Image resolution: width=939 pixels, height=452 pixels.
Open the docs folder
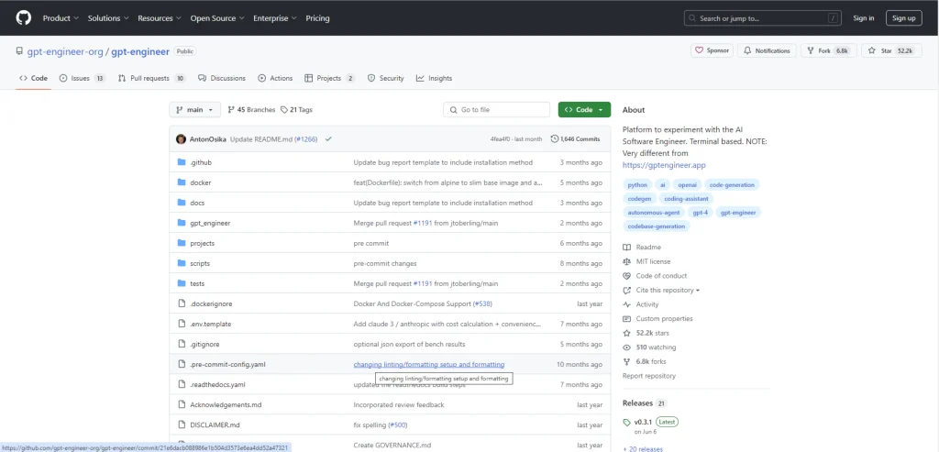197,203
